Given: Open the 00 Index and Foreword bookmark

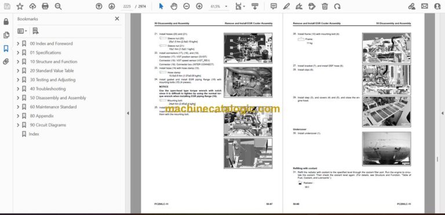Looking at the screenshot, I should coord(51,43).
